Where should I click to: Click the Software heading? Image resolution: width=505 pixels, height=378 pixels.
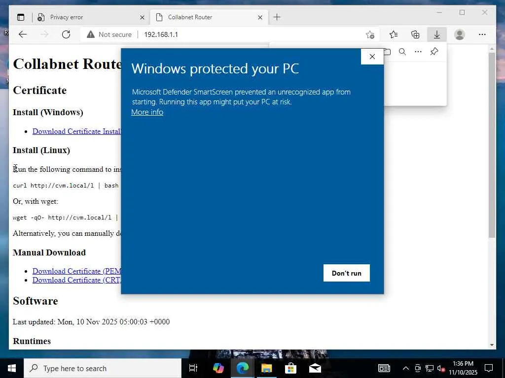click(36, 301)
